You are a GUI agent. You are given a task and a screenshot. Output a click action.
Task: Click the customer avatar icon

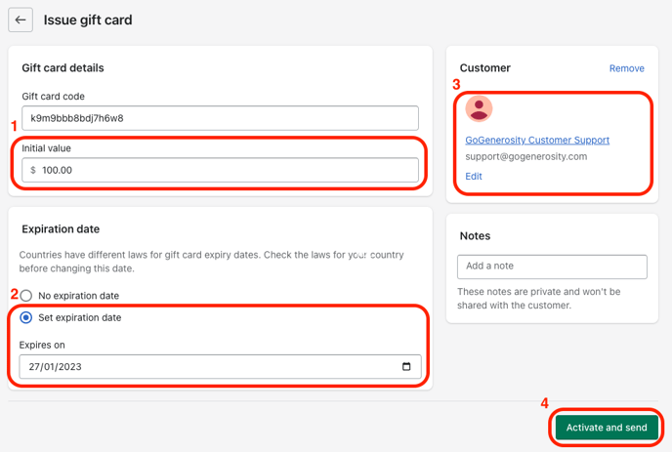(x=479, y=108)
